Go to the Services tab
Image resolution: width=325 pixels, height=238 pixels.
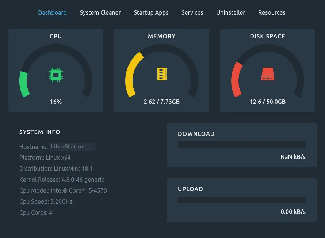coord(192,13)
